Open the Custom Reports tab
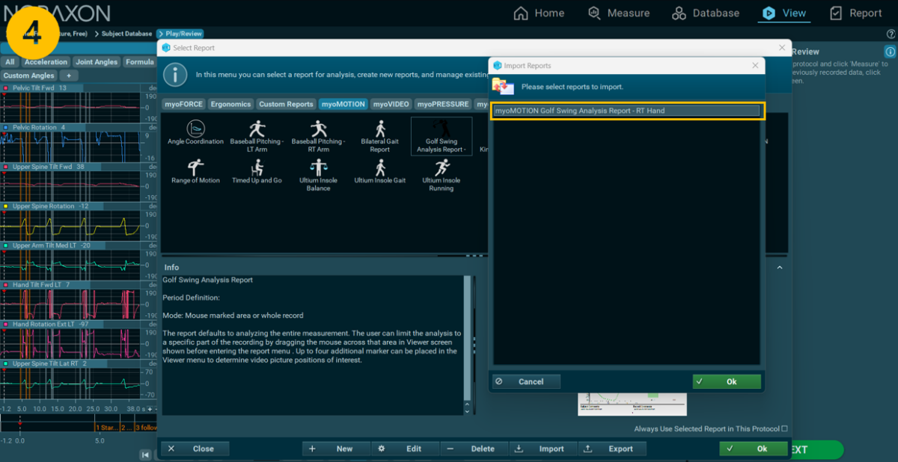The height and width of the screenshot is (462, 898). point(286,104)
